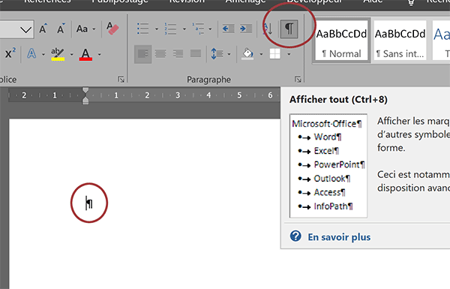Expand highlight color dropdown arrow
This screenshot has height=289, width=450.
tap(71, 54)
